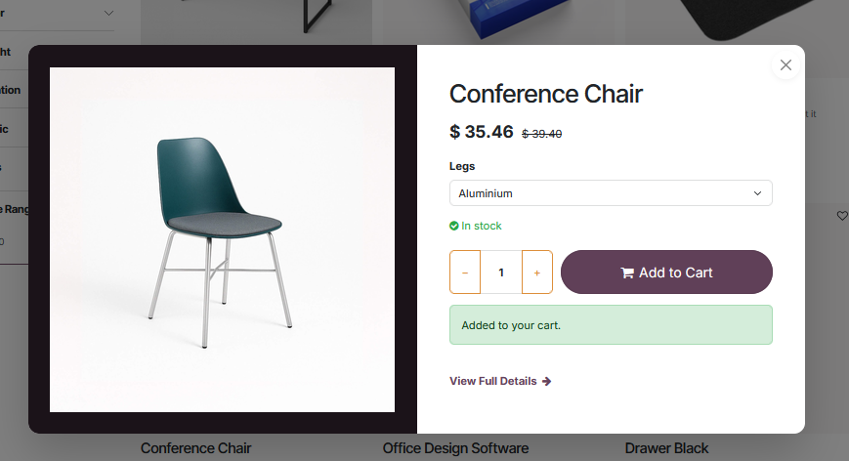Open Office Design Software product below popup

(455, 448)
